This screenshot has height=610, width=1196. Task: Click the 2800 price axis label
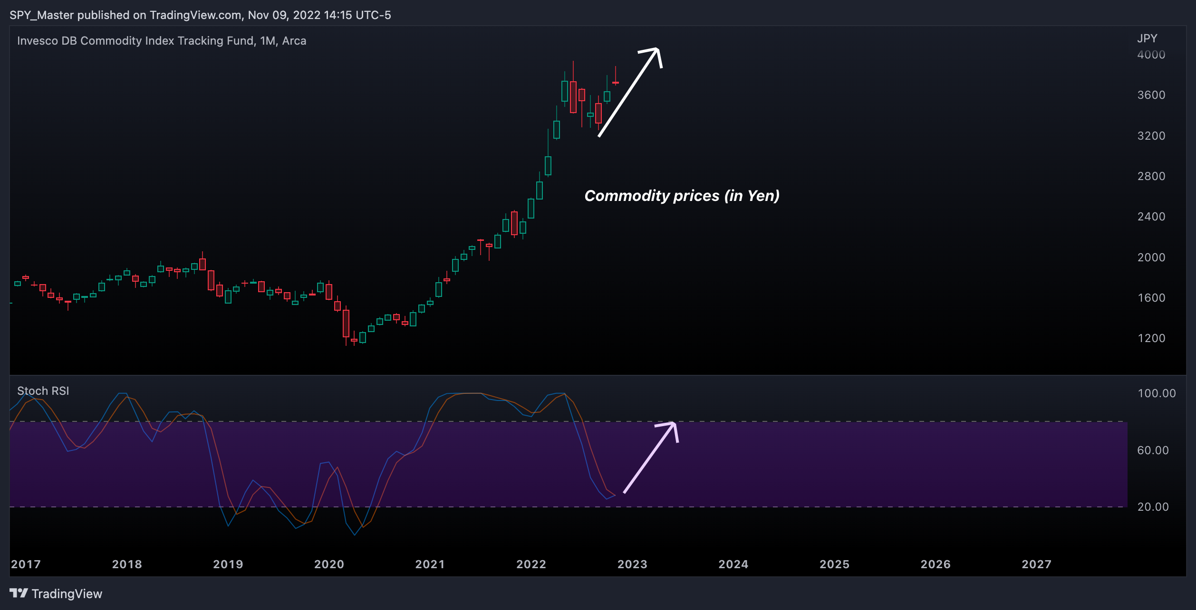click(1151, 176)
